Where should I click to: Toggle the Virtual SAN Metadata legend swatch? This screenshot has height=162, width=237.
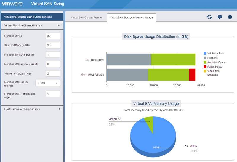click(205, 71)
